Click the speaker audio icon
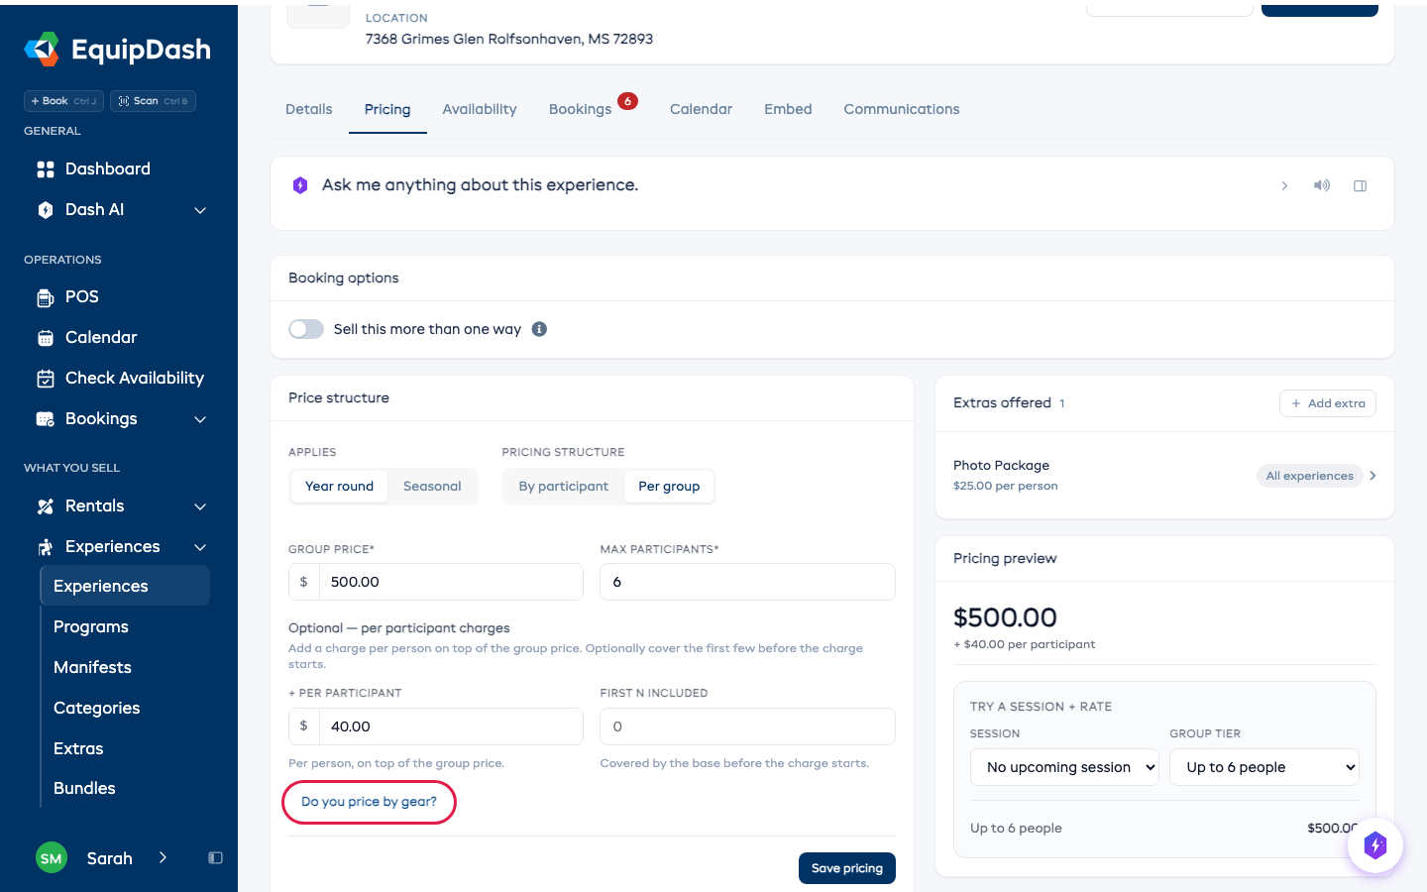The image size is (1427, 892). [1322, 185]
